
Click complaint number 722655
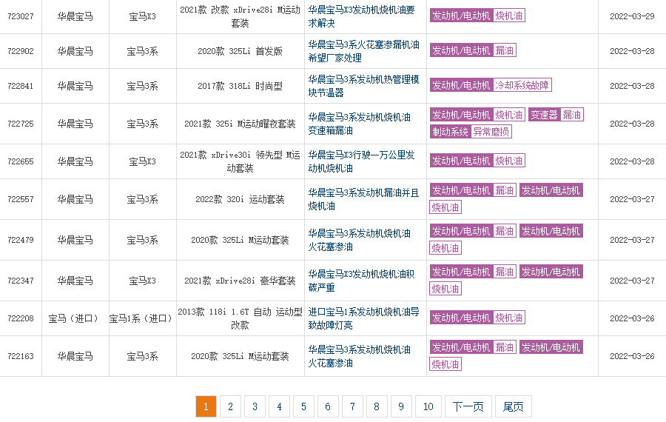pyautogui.click(x=21, y=162)
